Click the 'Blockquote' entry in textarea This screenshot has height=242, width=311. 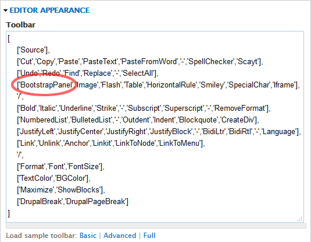198,120
